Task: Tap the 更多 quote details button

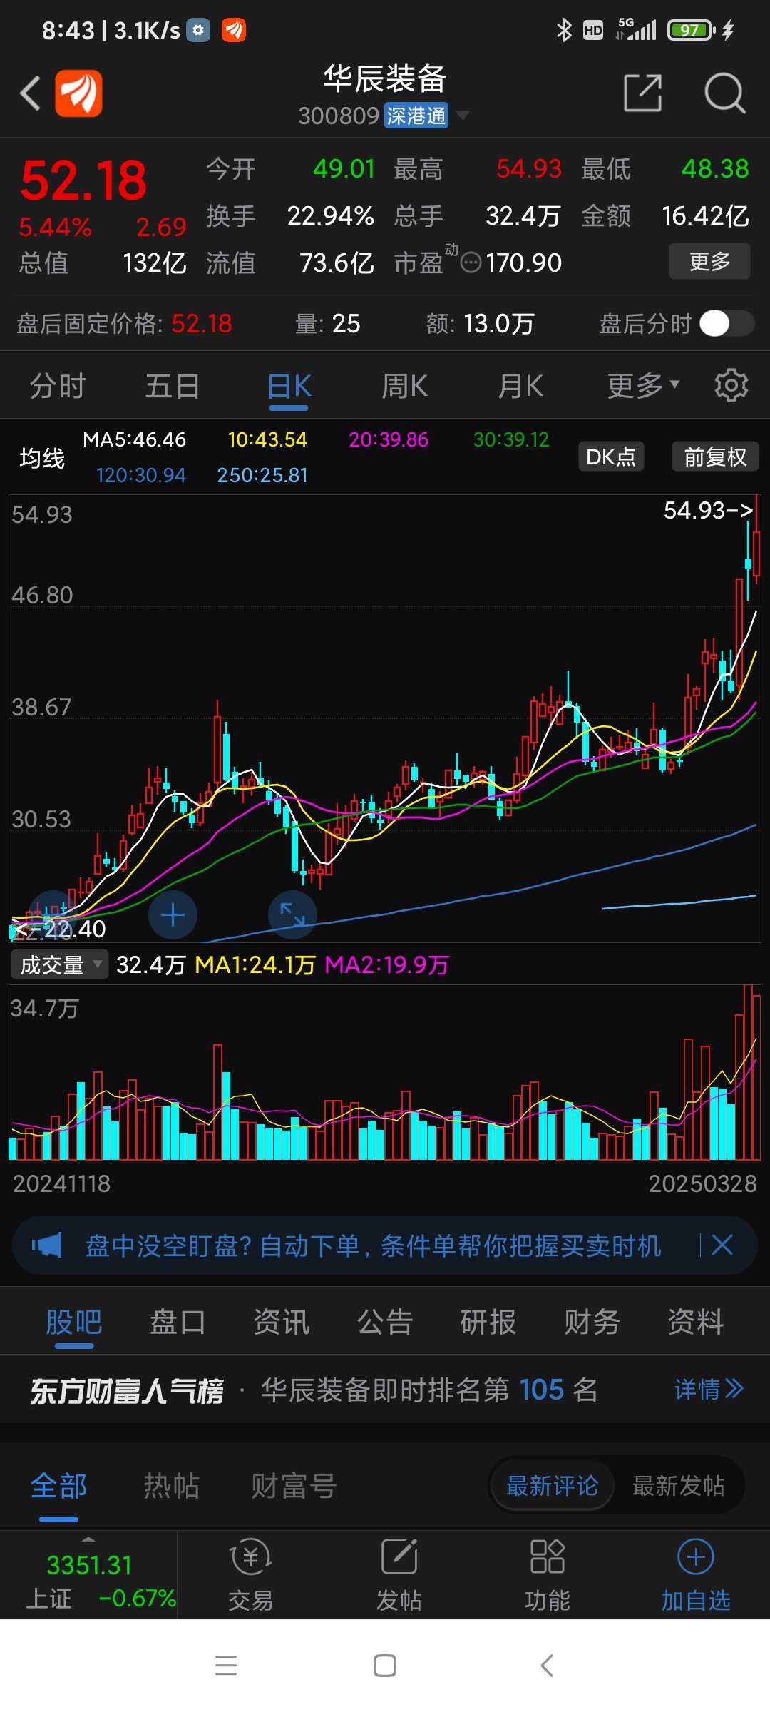Action: pyautogui.click(x=709, y=261)
